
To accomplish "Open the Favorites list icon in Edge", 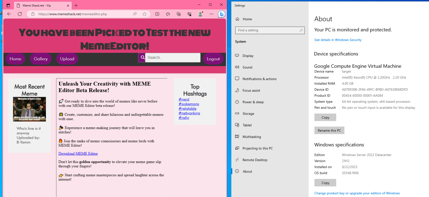I will [x=168, y=14].
